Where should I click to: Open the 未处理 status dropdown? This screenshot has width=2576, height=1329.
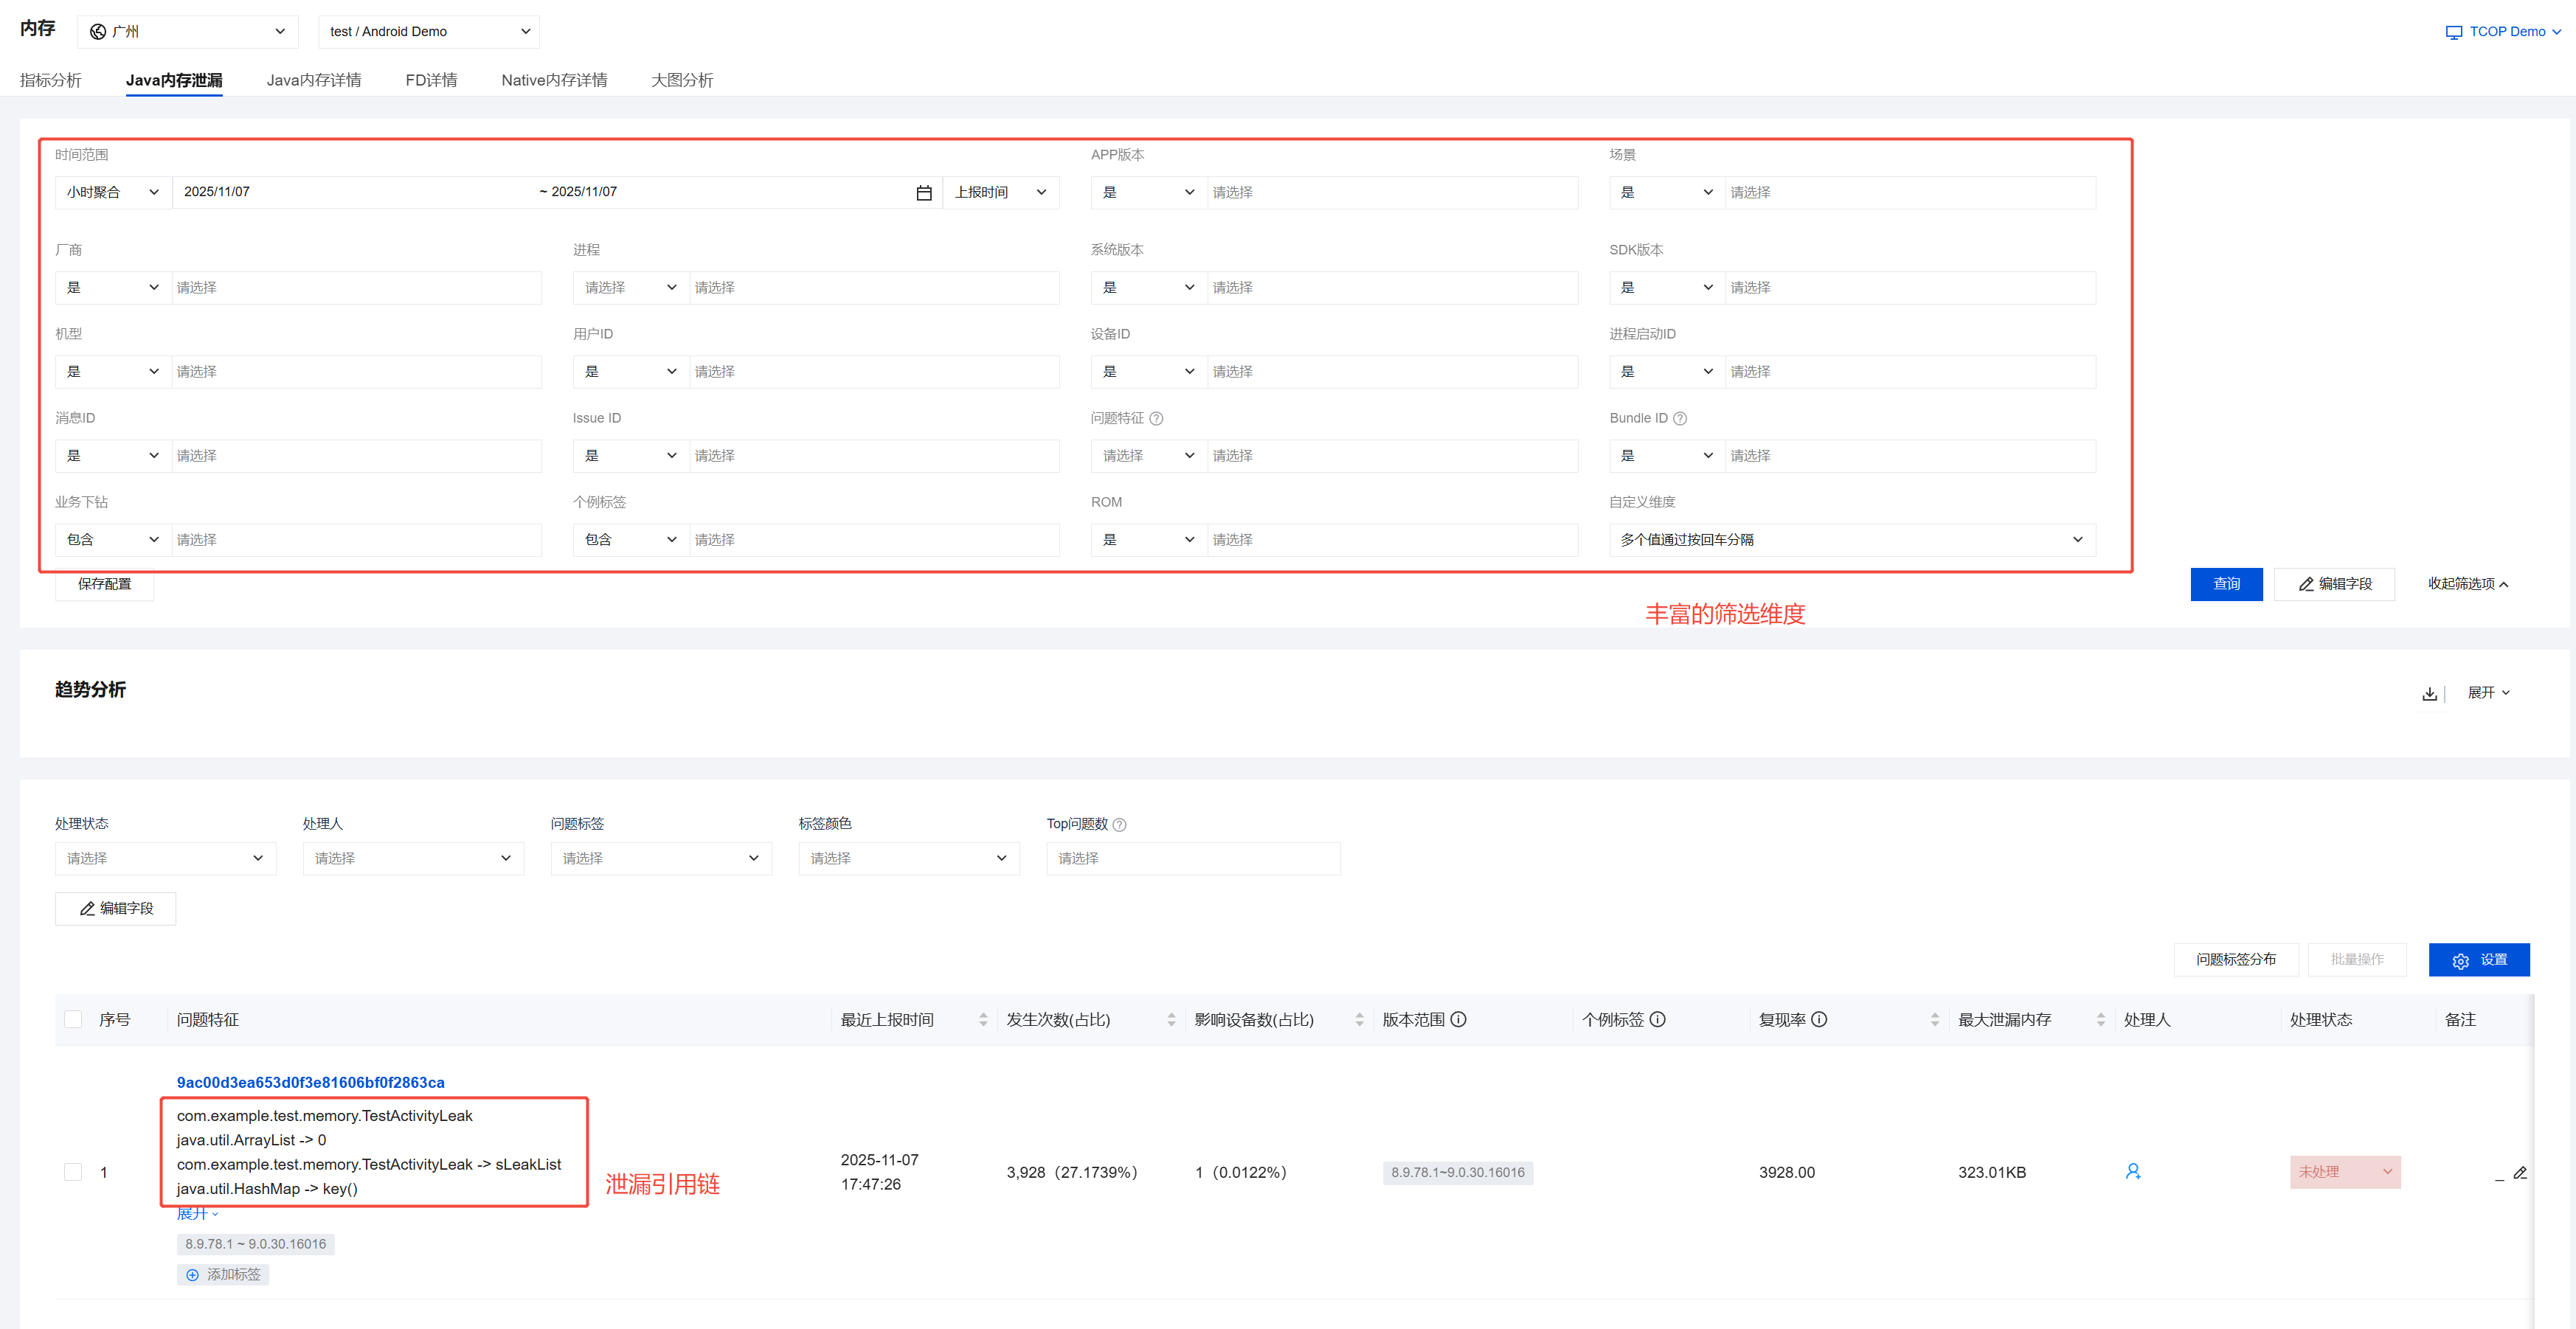(2344, 1171)
